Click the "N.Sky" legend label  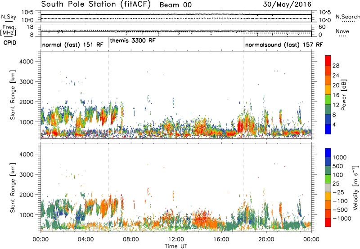click(x=9, y=17)
